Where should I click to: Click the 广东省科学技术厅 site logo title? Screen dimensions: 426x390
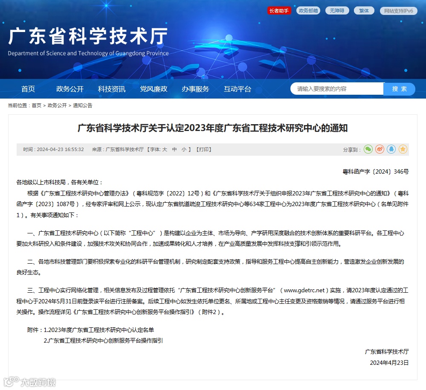(x=88, y=36)
